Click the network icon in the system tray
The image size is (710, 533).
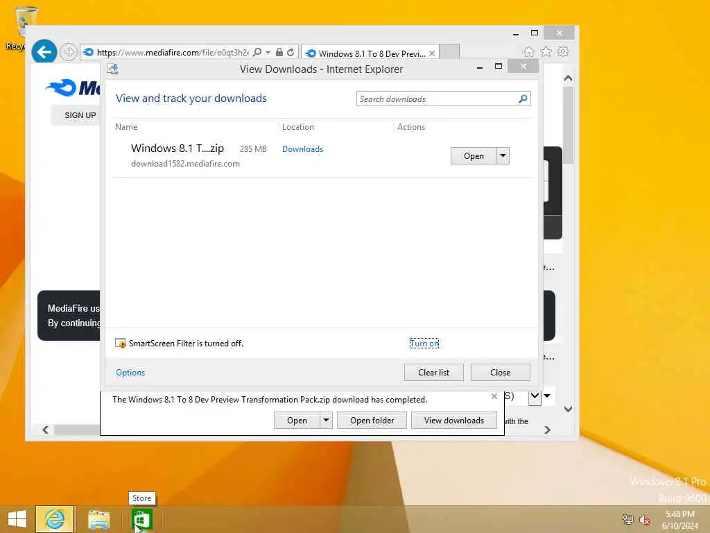coord(627,519)
